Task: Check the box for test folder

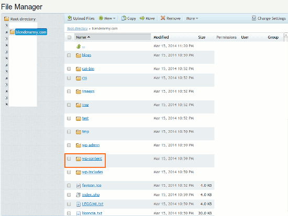Action: 69,118
